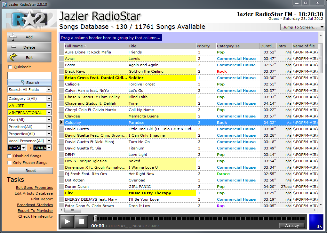Click the RadioStar R2 logo

(30, 20)
